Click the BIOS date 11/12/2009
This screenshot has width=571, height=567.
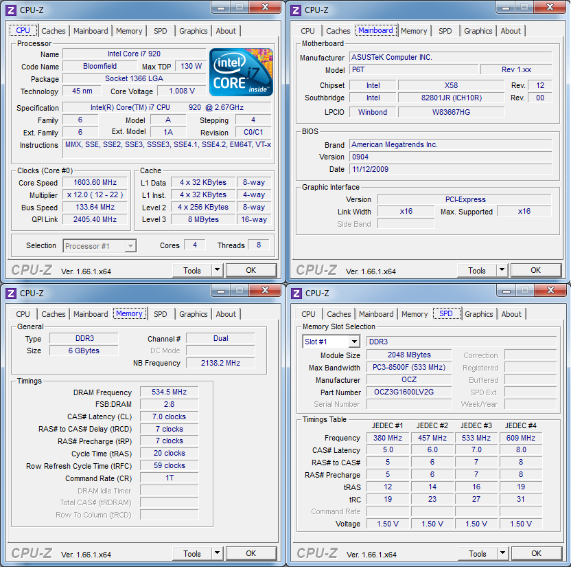pos(451,169)
